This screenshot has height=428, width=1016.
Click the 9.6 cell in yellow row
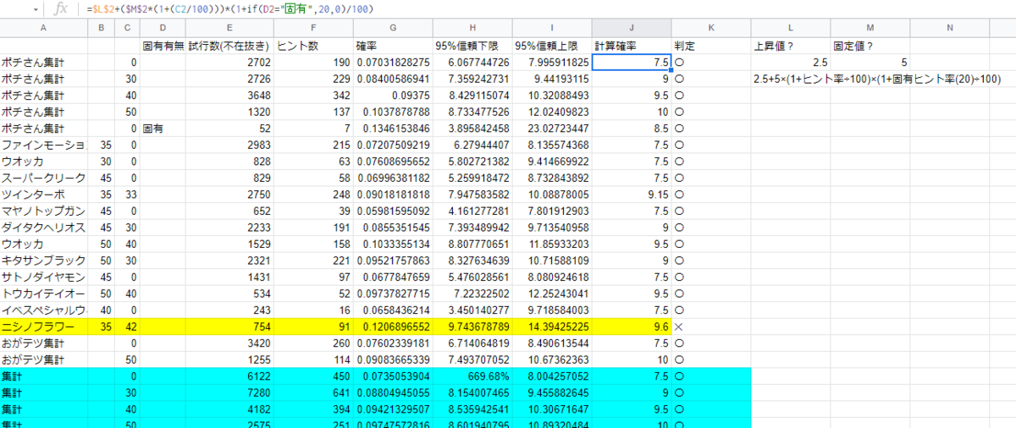pos(631,326)
